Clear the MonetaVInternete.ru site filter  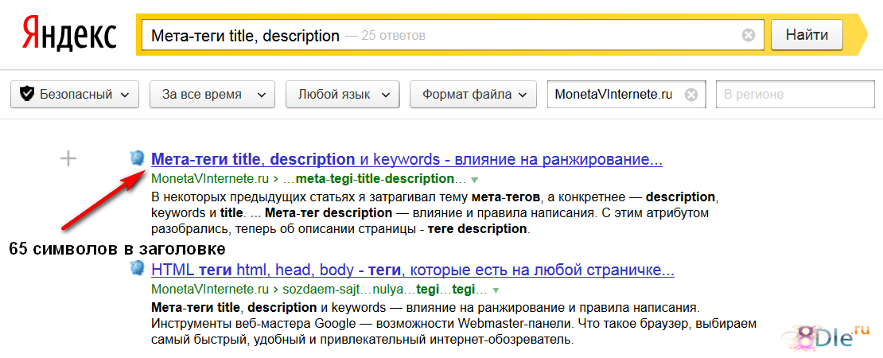[691, 95]
